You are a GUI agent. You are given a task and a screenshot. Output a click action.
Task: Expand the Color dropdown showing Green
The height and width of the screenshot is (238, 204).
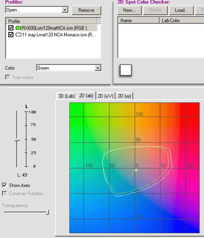(98, 68)
